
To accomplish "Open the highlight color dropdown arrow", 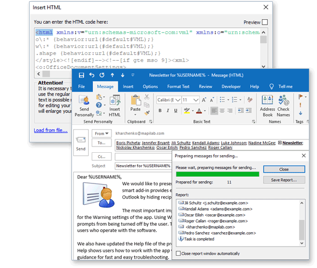I will point(193,111).
